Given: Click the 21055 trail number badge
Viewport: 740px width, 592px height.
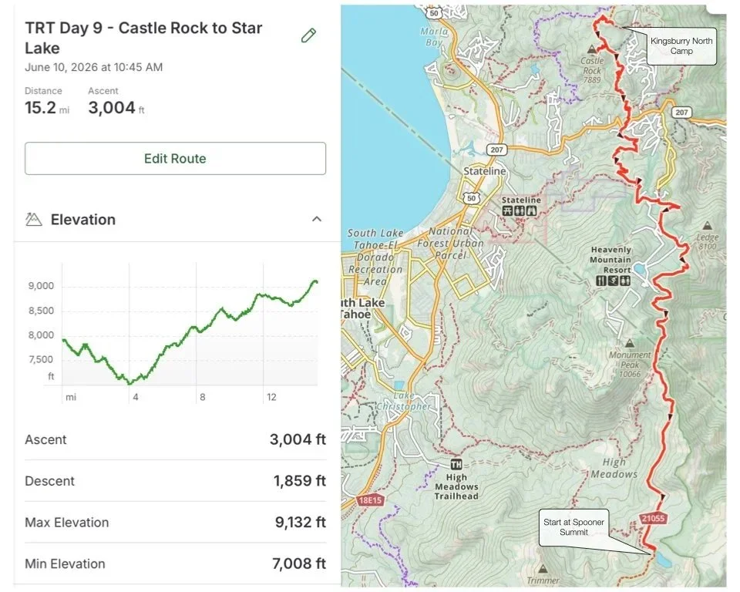Looking at the screenshot, I should click(x=653, y=518).
